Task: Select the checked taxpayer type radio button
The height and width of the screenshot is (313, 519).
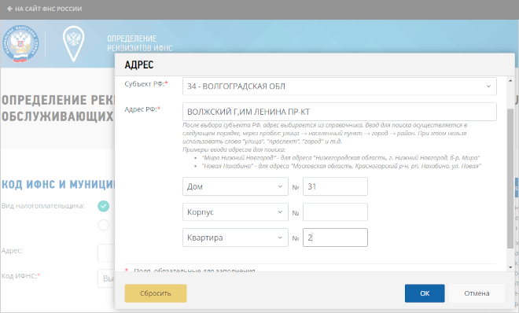Action: point(103,206)
